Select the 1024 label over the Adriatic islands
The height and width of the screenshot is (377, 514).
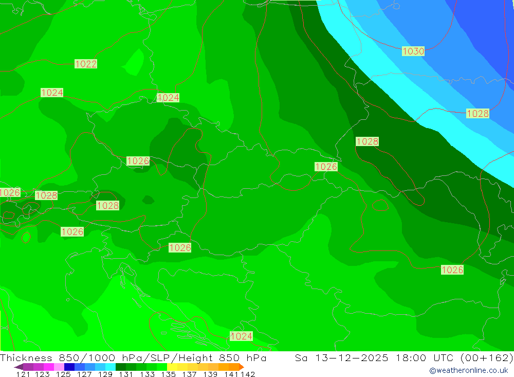click(x=241, y=336)
